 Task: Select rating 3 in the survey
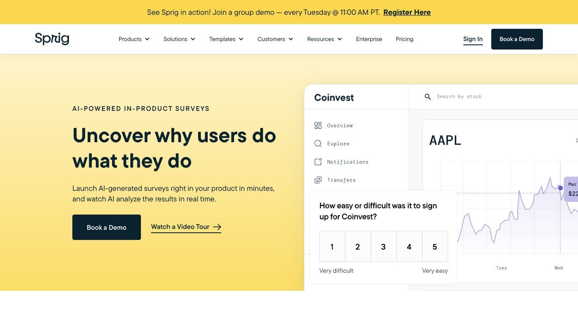383,247
